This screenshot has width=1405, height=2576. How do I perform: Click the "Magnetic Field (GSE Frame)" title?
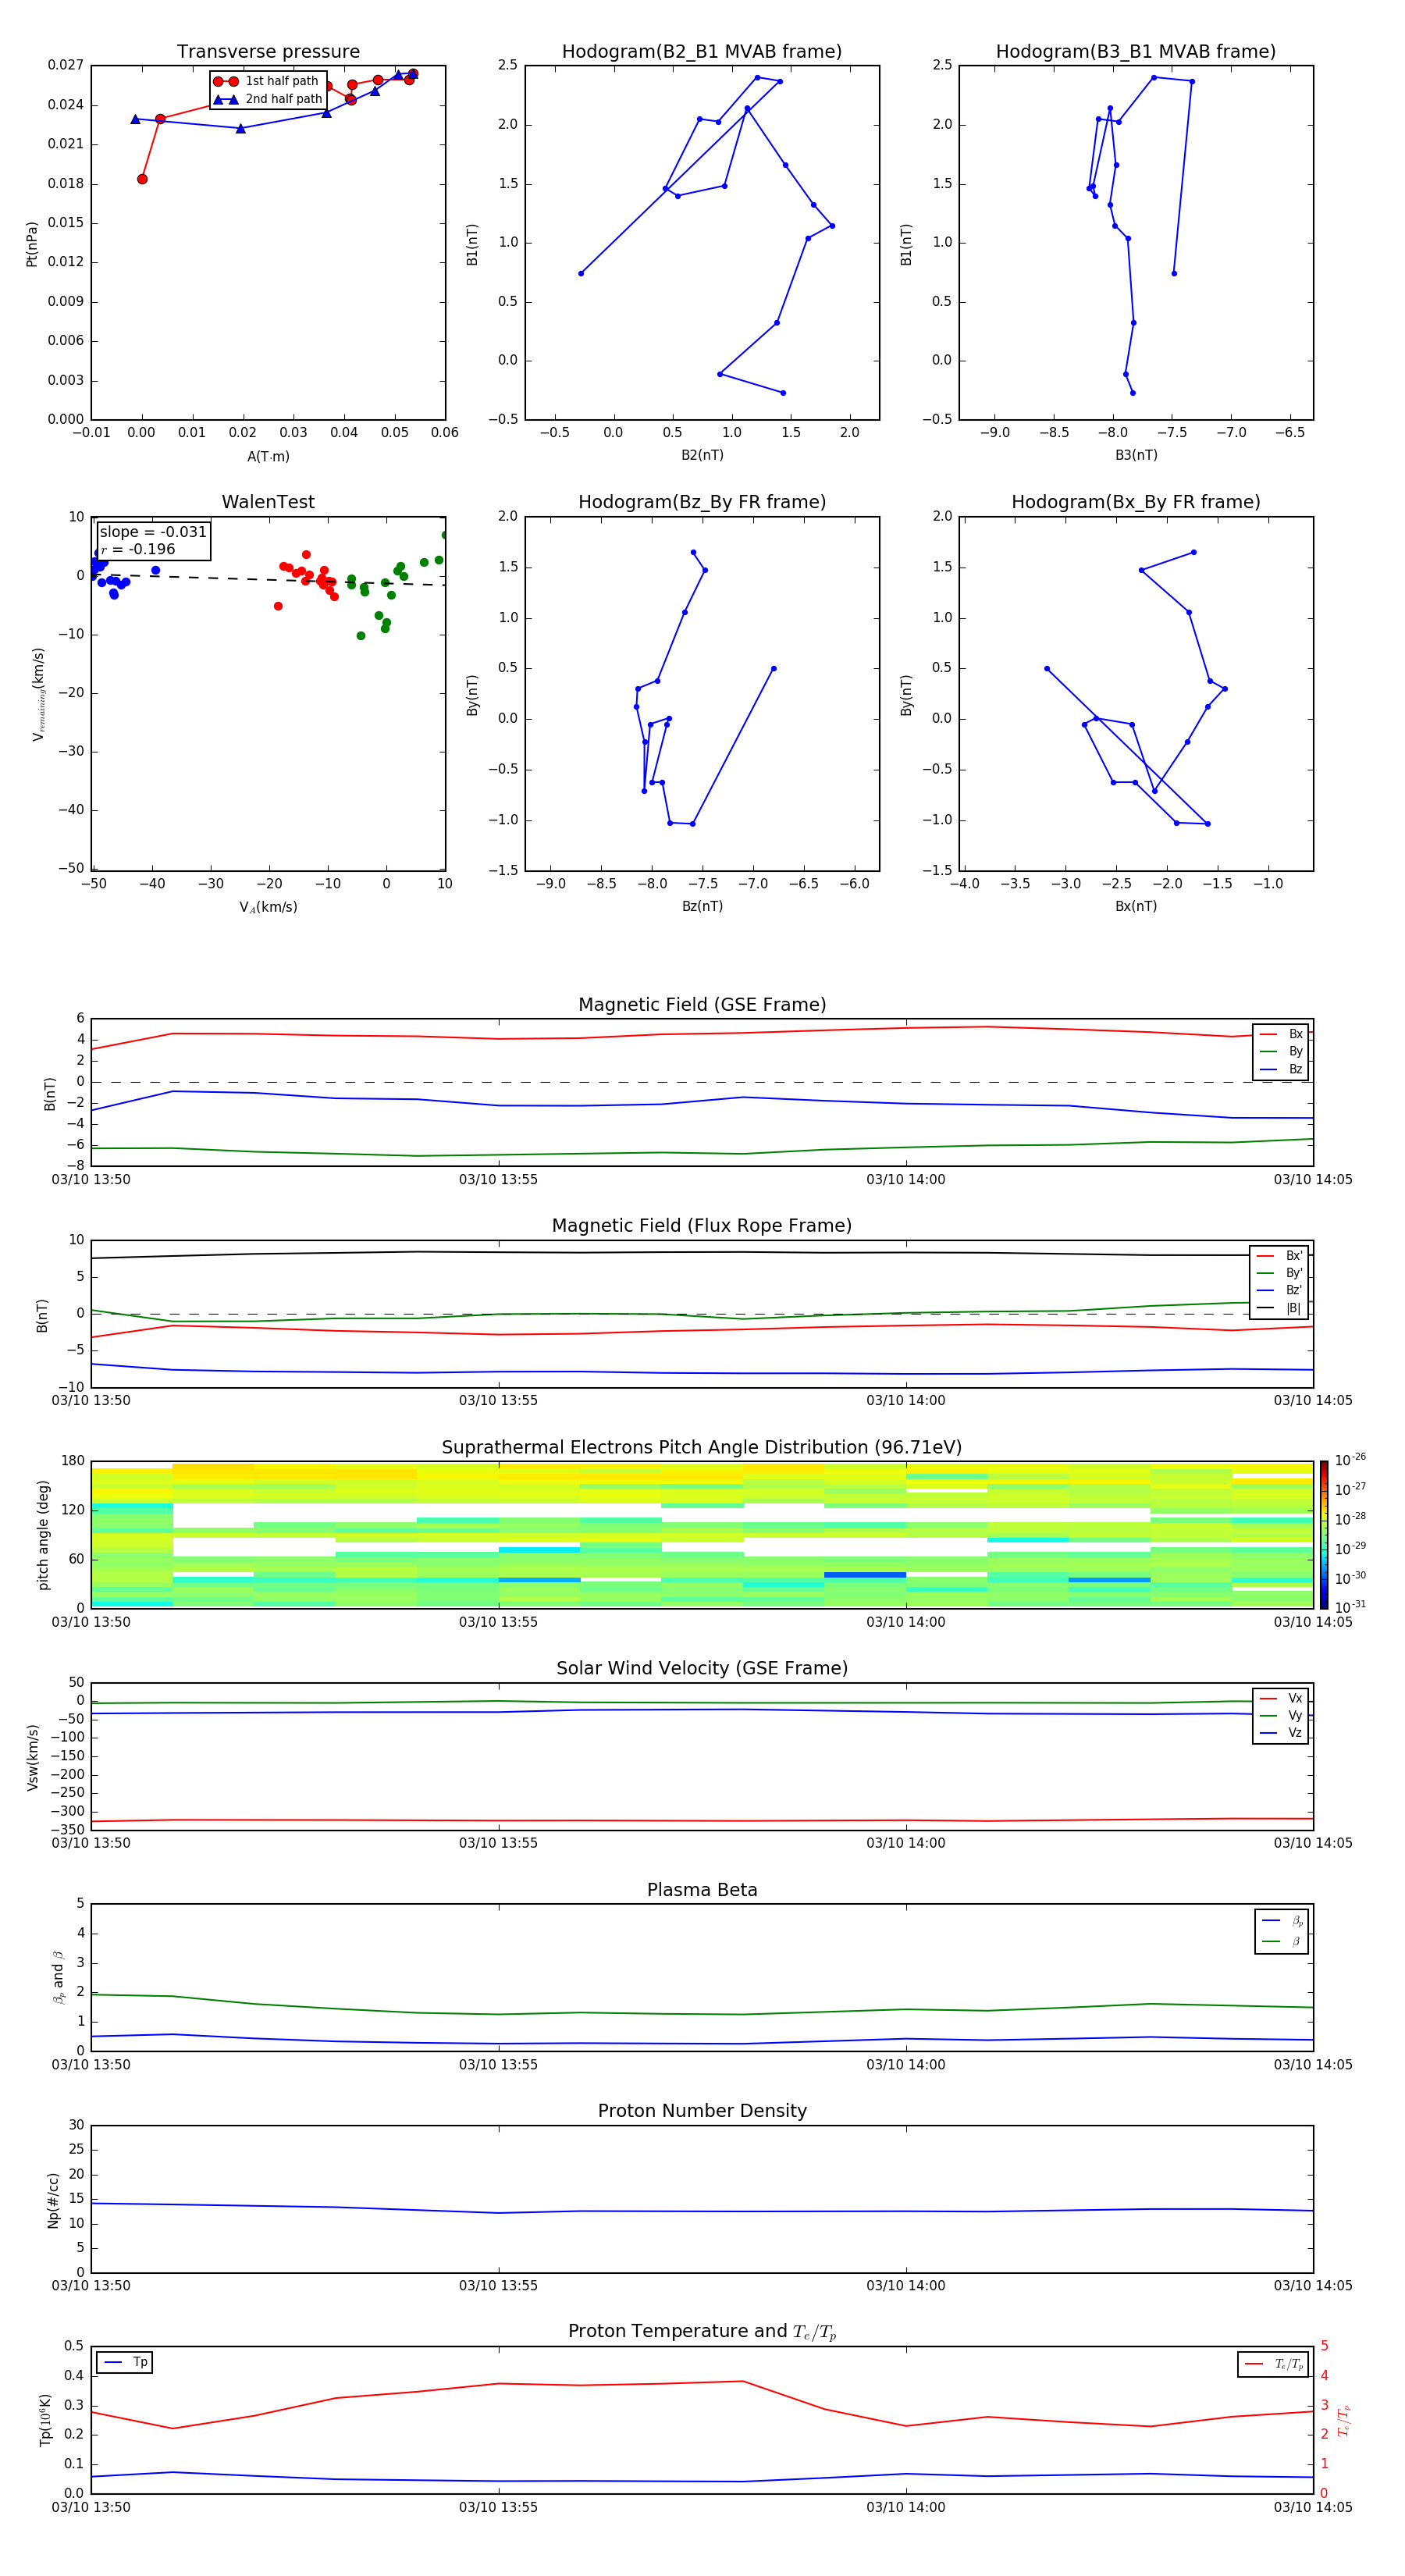702,1004
